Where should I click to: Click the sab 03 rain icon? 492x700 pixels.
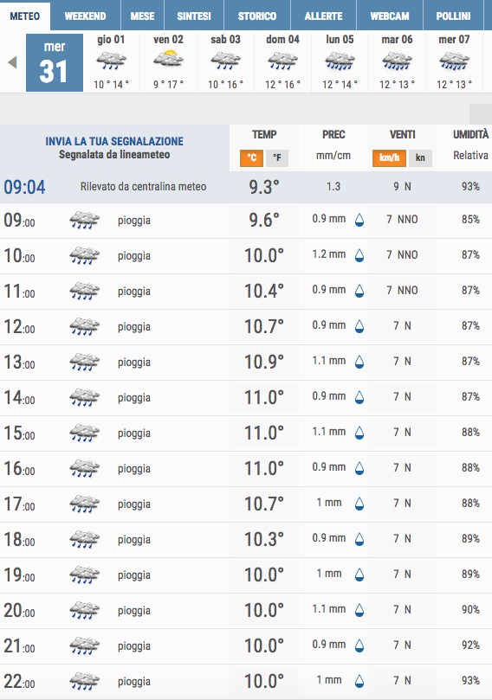coord(226,61)
